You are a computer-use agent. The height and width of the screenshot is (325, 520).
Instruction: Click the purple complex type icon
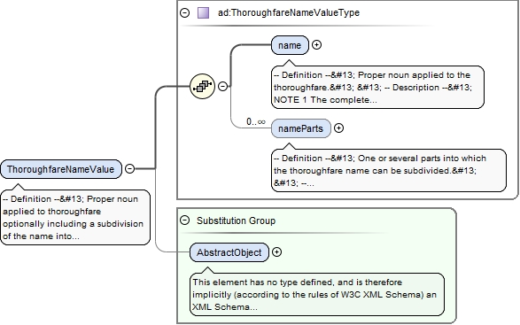coord(203,13)
